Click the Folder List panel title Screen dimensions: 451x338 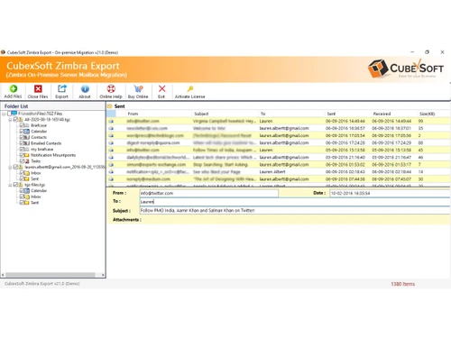[16, 106]
